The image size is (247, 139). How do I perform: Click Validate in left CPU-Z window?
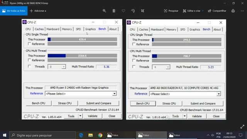click(93, 116)
